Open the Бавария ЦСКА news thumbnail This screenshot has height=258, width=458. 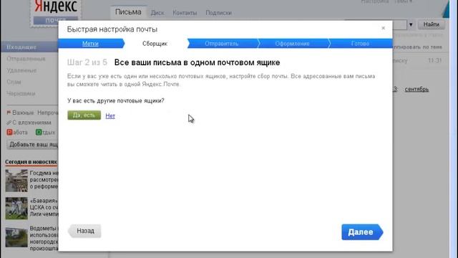tap(16, 209)
